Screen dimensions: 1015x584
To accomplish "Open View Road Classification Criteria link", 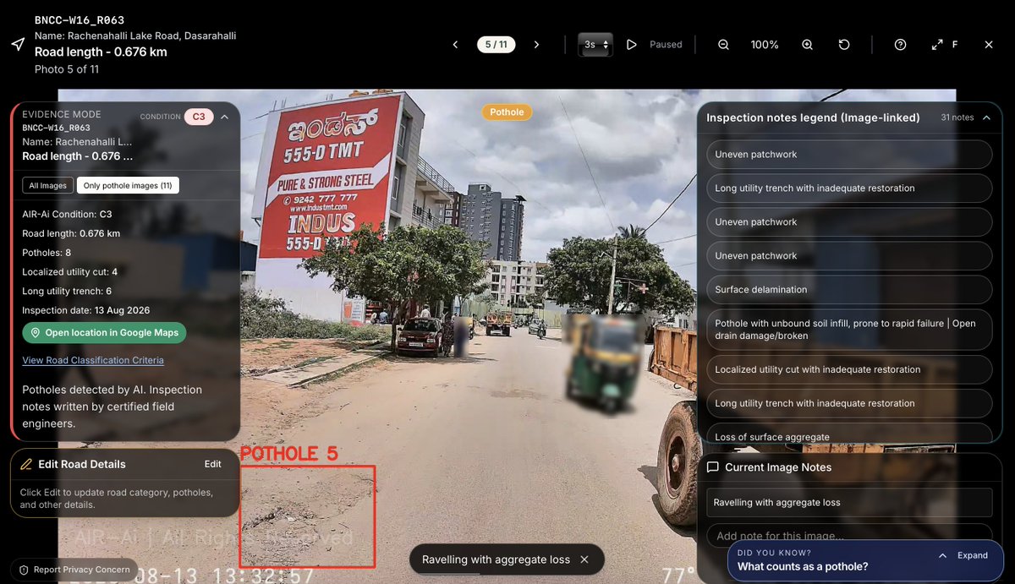I will pyautogui.click(x=93, y=360).
